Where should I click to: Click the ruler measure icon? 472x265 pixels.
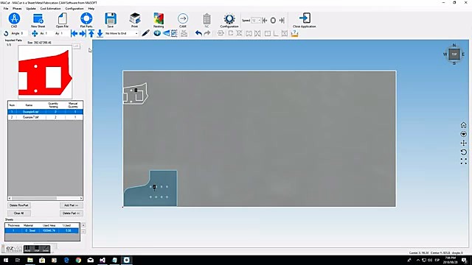295,34
